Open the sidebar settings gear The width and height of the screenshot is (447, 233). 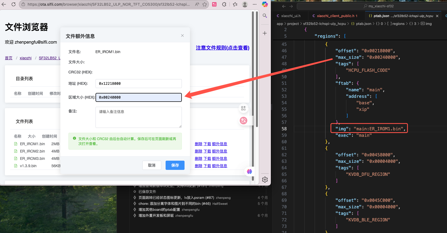[x=265, y=180]
